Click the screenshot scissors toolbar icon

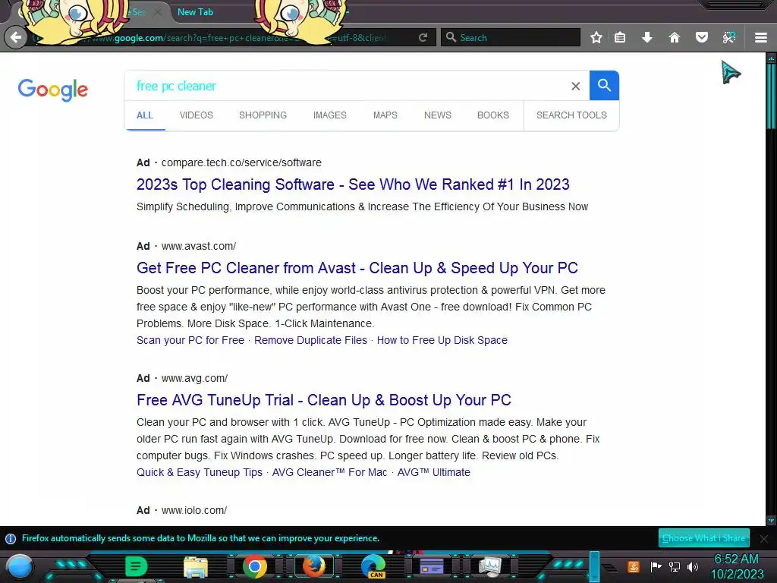click(729, 37)
